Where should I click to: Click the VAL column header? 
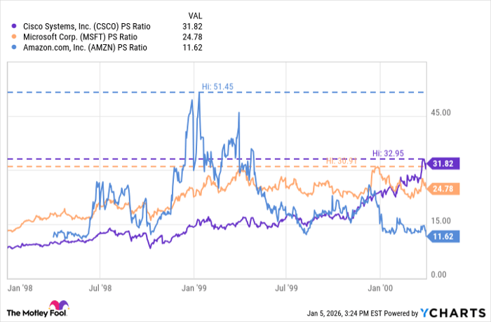(195, 15)
